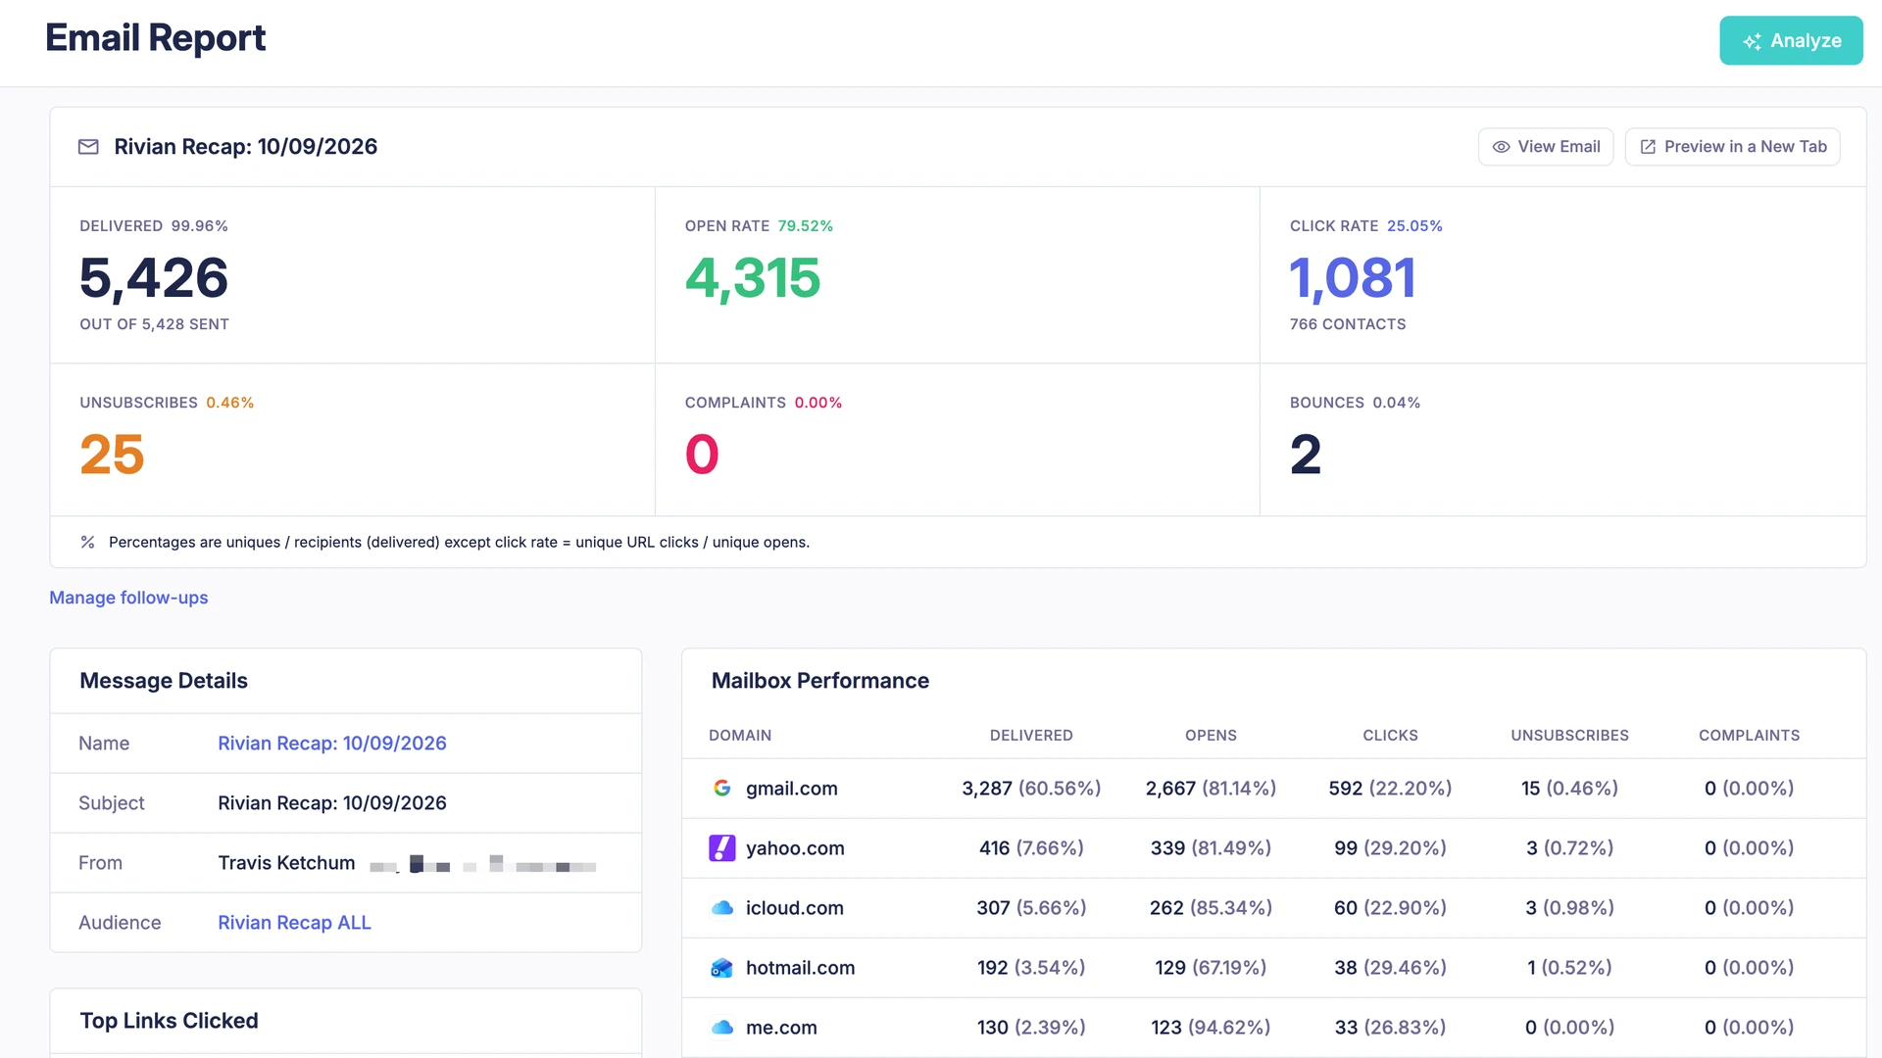This screenshot has height=1058, width=1882.
Task: Click the OUT OF 5,428 SENT label
Action: [x=154, y=324]
